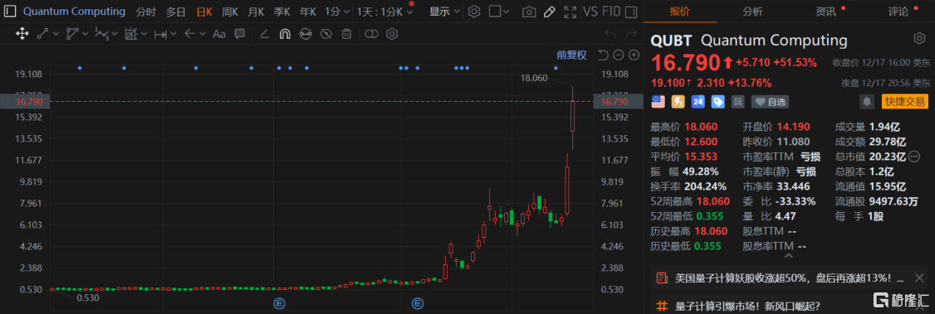935x314 pixels.
Task: Expand wave tool options arrow
Action: pyautogui.click(x=115, y=34)
